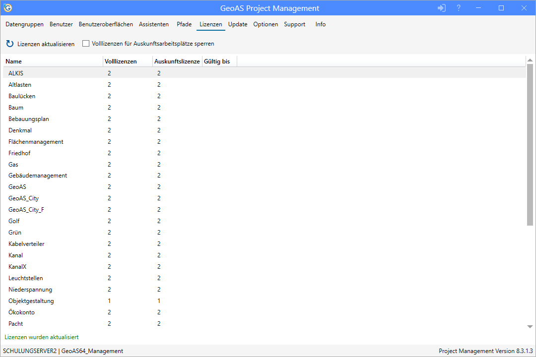Sort by the Volllizenzen column header
The image size is (536, 357).
[128, 61]
